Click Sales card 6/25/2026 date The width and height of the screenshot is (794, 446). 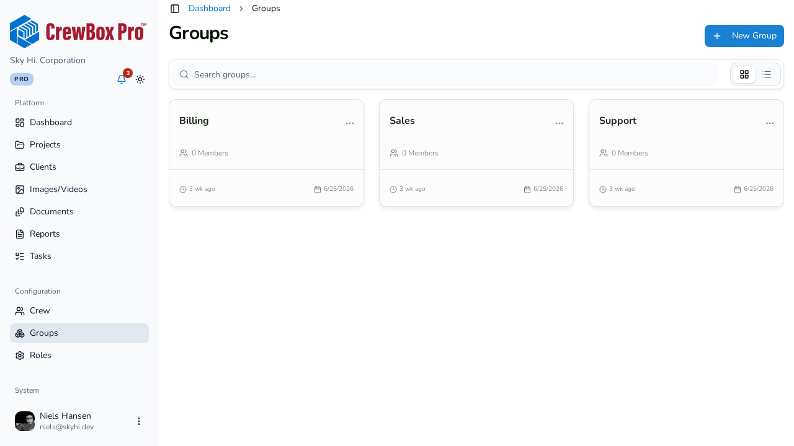click(548, 189)
